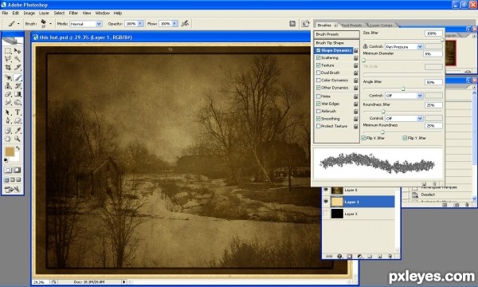Uncheck the Texture option
The height and width of the screenshot is (287, 478).
pyautogui.click(x=318, y=65)
